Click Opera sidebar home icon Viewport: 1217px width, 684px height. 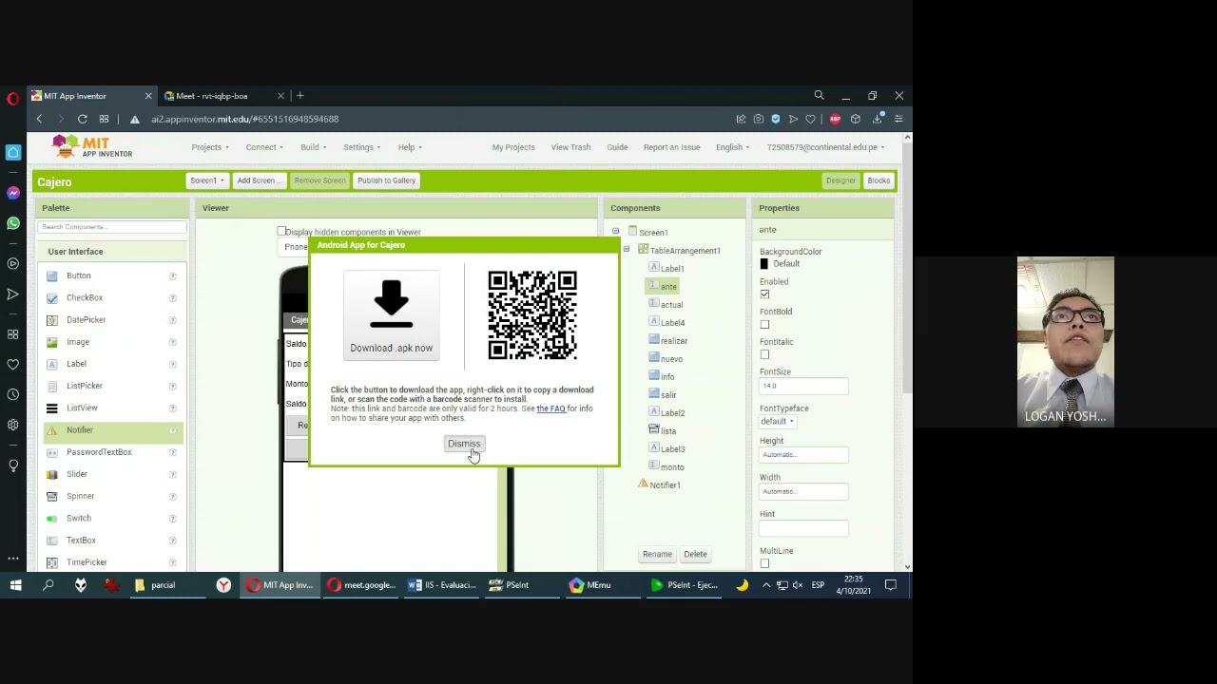pyautogui.click(x=13, y=152)
